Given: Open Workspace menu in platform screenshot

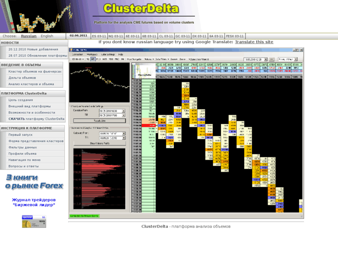Looking at the screenshot, I should pyautogui.click(x=92, y=54).
